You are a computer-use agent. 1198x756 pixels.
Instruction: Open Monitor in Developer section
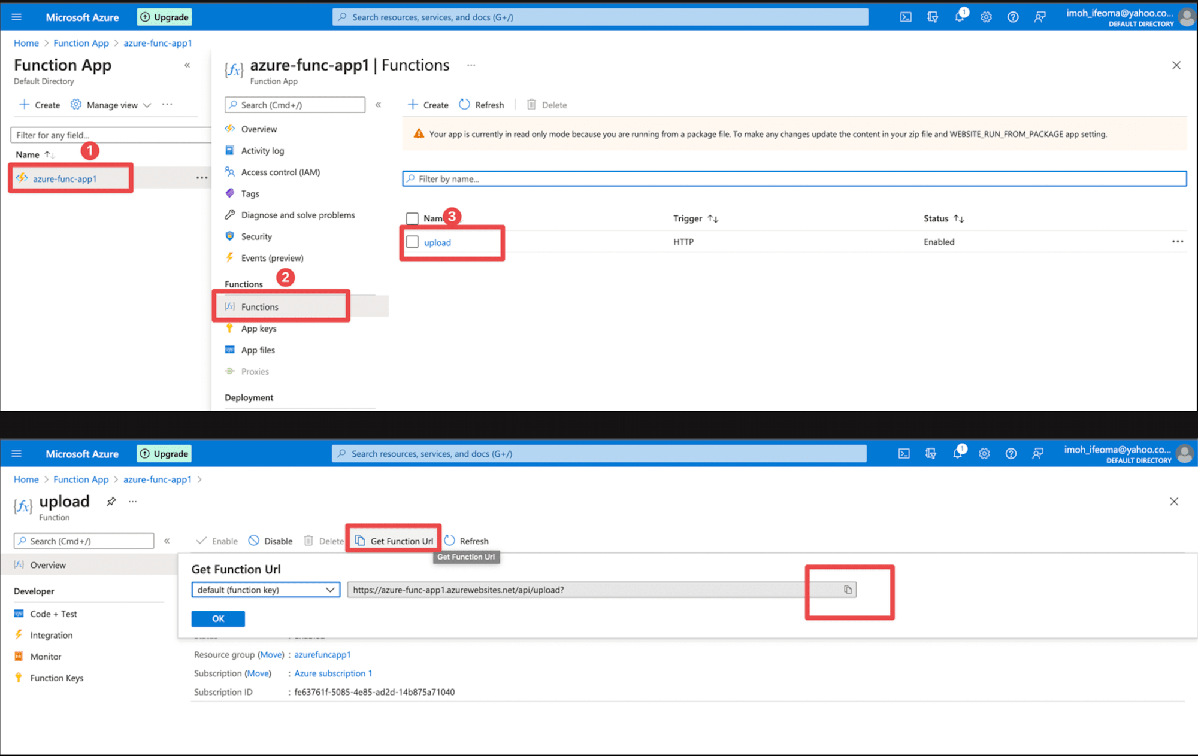pyautogui.click(x=46, y=657)
